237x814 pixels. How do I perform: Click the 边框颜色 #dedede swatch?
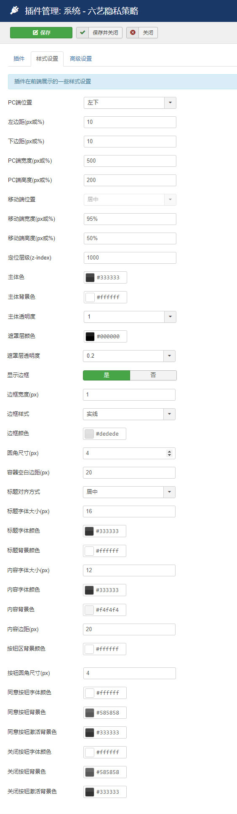point(89,434)
